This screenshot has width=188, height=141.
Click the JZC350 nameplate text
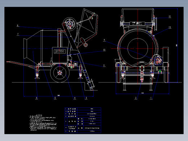click(x=60, y=51)
